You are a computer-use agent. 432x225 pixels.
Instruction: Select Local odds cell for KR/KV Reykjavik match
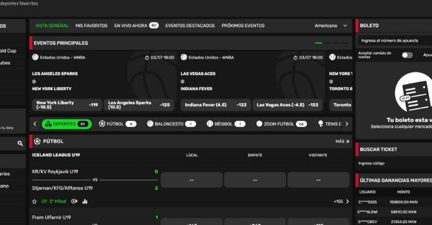click(191, 180)
